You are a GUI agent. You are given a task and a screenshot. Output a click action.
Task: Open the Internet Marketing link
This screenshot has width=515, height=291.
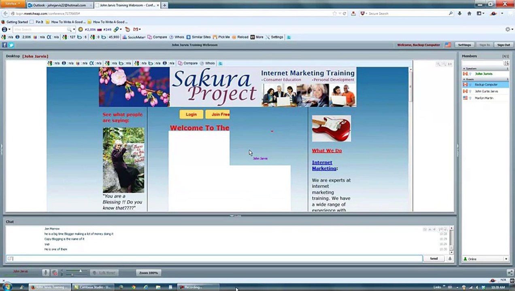324,165
